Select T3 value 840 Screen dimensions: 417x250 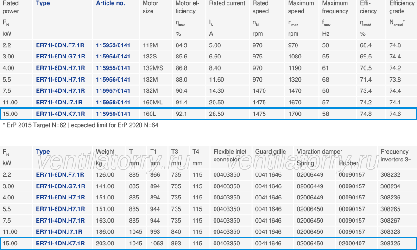point(176,231)
